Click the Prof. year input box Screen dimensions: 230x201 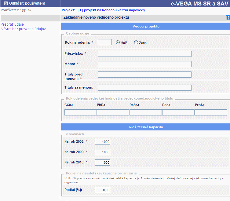211,112
